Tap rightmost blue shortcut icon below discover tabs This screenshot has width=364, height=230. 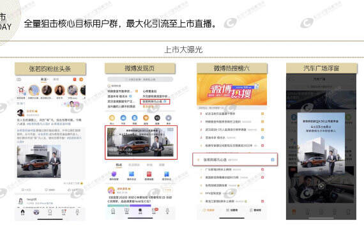167,174
